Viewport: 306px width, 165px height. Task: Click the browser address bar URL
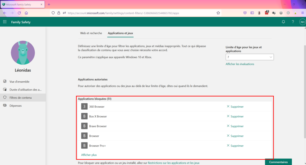click(123, 13)
